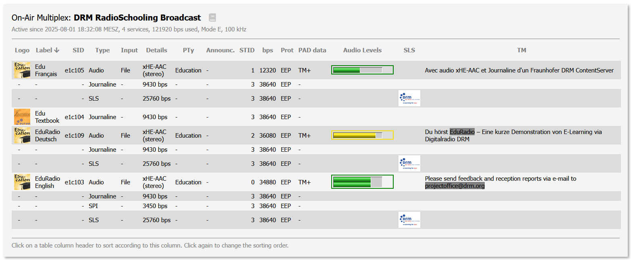Open the log book icon beside the multiplex title
This screenshot has height=260, width=631.
click(212, 17)
